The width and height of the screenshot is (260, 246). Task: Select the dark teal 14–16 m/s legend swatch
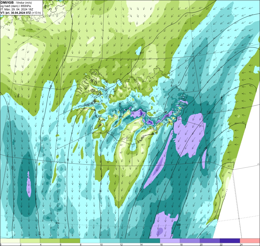(x=150, y=241)
